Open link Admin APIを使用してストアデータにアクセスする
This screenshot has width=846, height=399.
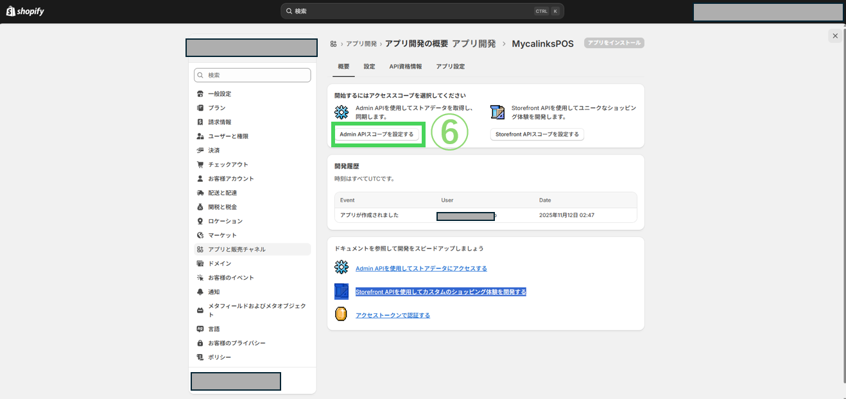click(421, 268)
